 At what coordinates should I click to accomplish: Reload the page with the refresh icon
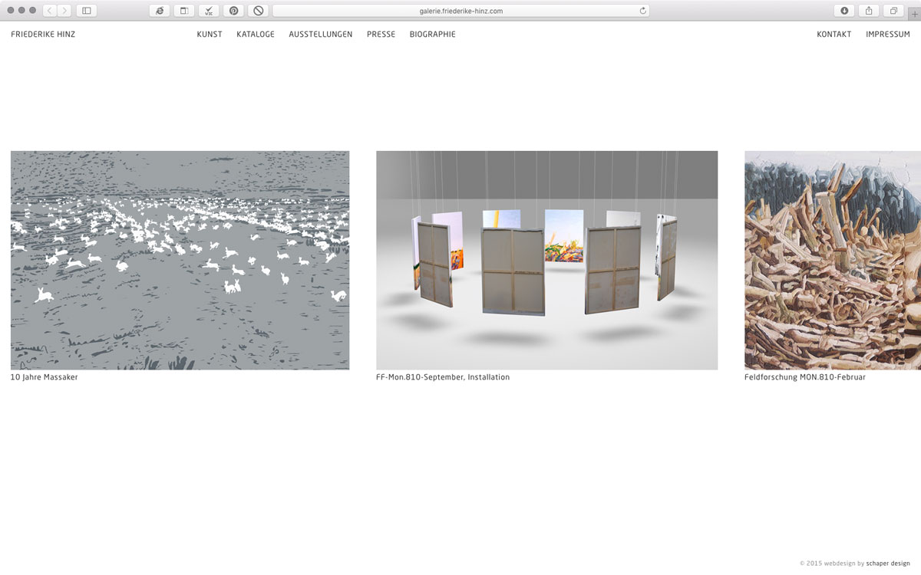point(642,11)
